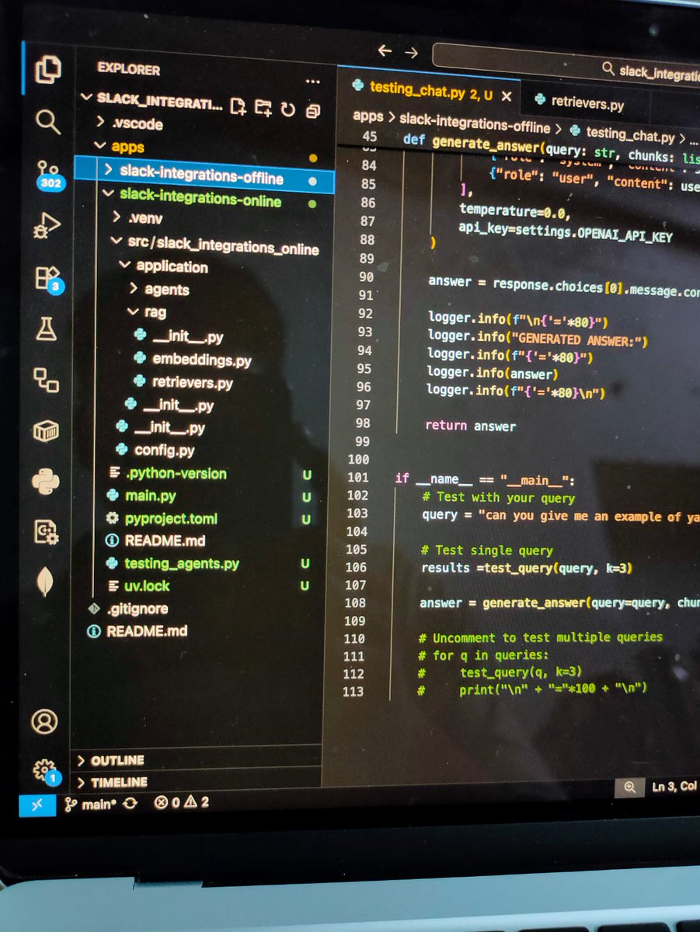This screenshot has height=932, width=700.
Task: Go back with the left arrow
Action: [x=385, y=50]
